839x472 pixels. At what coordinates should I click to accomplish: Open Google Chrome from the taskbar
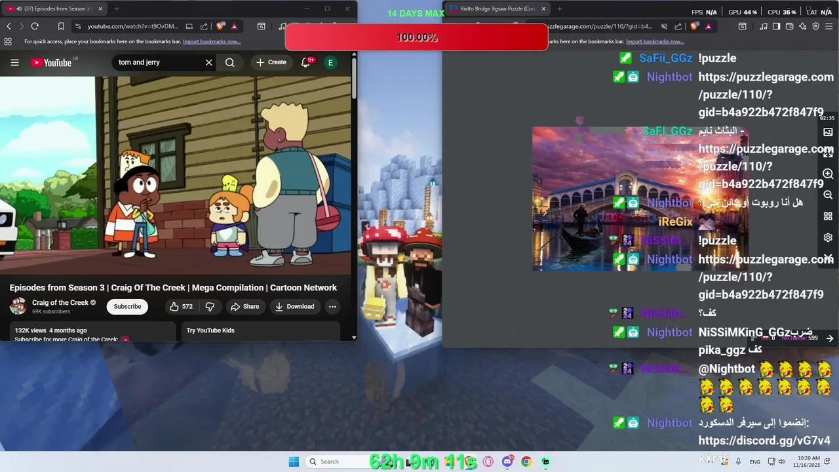pyautogui.click(x=526, y=462)
